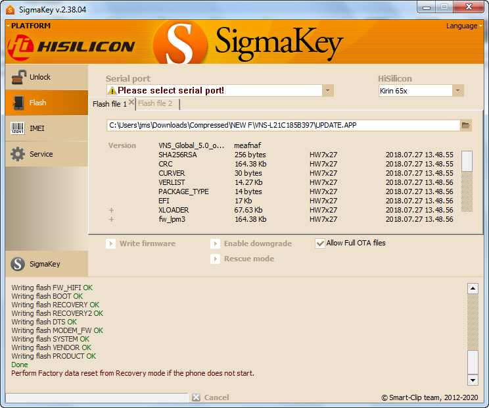Click 'Writing flash BOOT OK' log line
The width and height of the screenshot is (489, 408).
coord(47,296)
